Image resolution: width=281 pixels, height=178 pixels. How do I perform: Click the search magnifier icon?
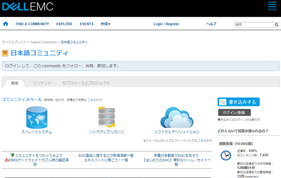pyautogui.click(x=276, y=25)
